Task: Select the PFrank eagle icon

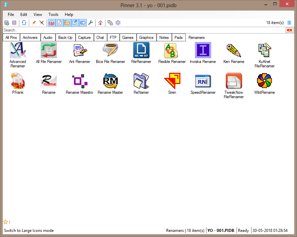Action: click(x=18, y=81)
